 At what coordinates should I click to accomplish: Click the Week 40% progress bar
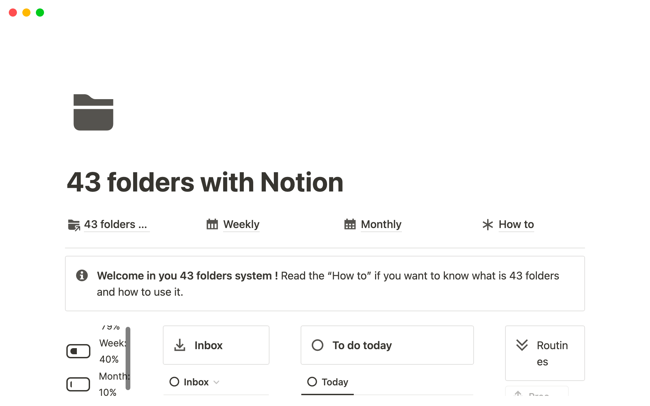tap(78, 351)
